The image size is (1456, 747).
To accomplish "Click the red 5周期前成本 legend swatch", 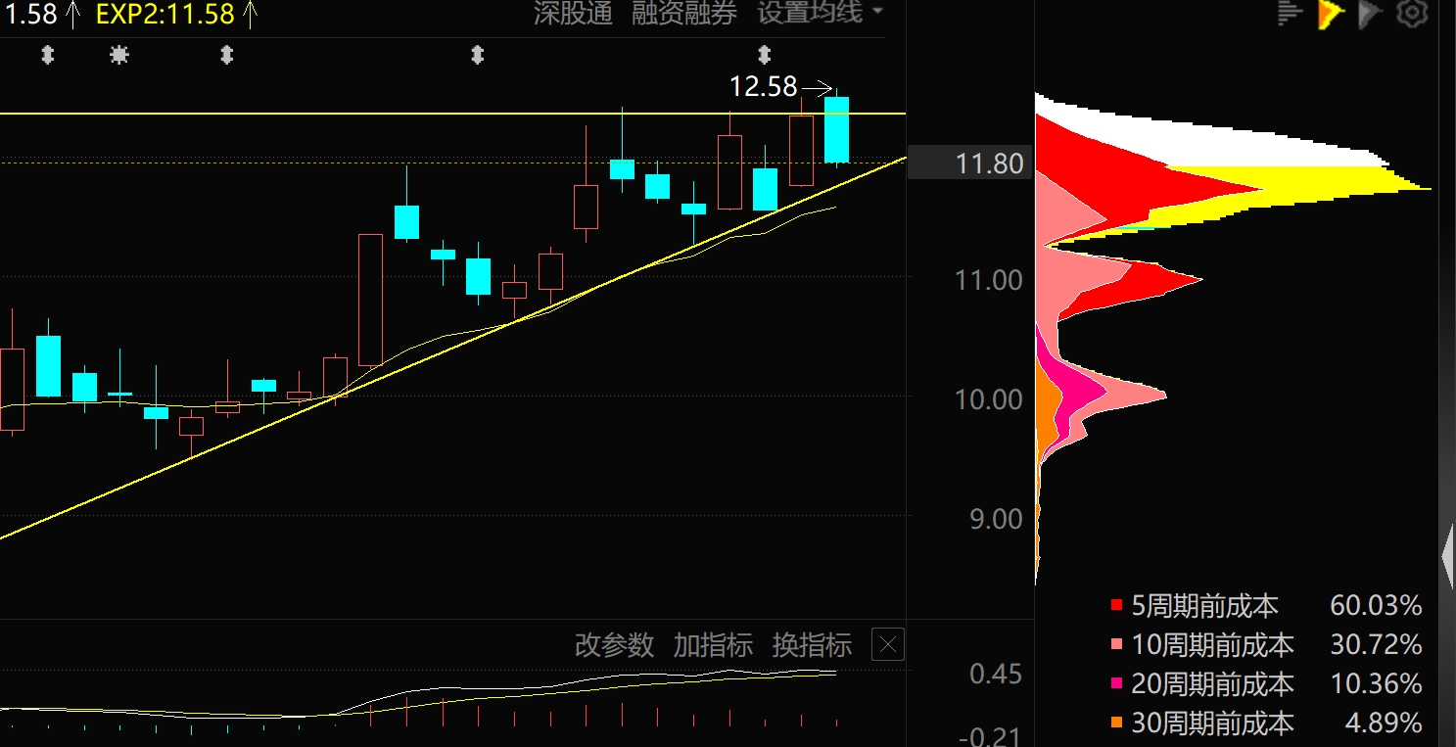I will pyautogui.click(x=1116, y=606).
